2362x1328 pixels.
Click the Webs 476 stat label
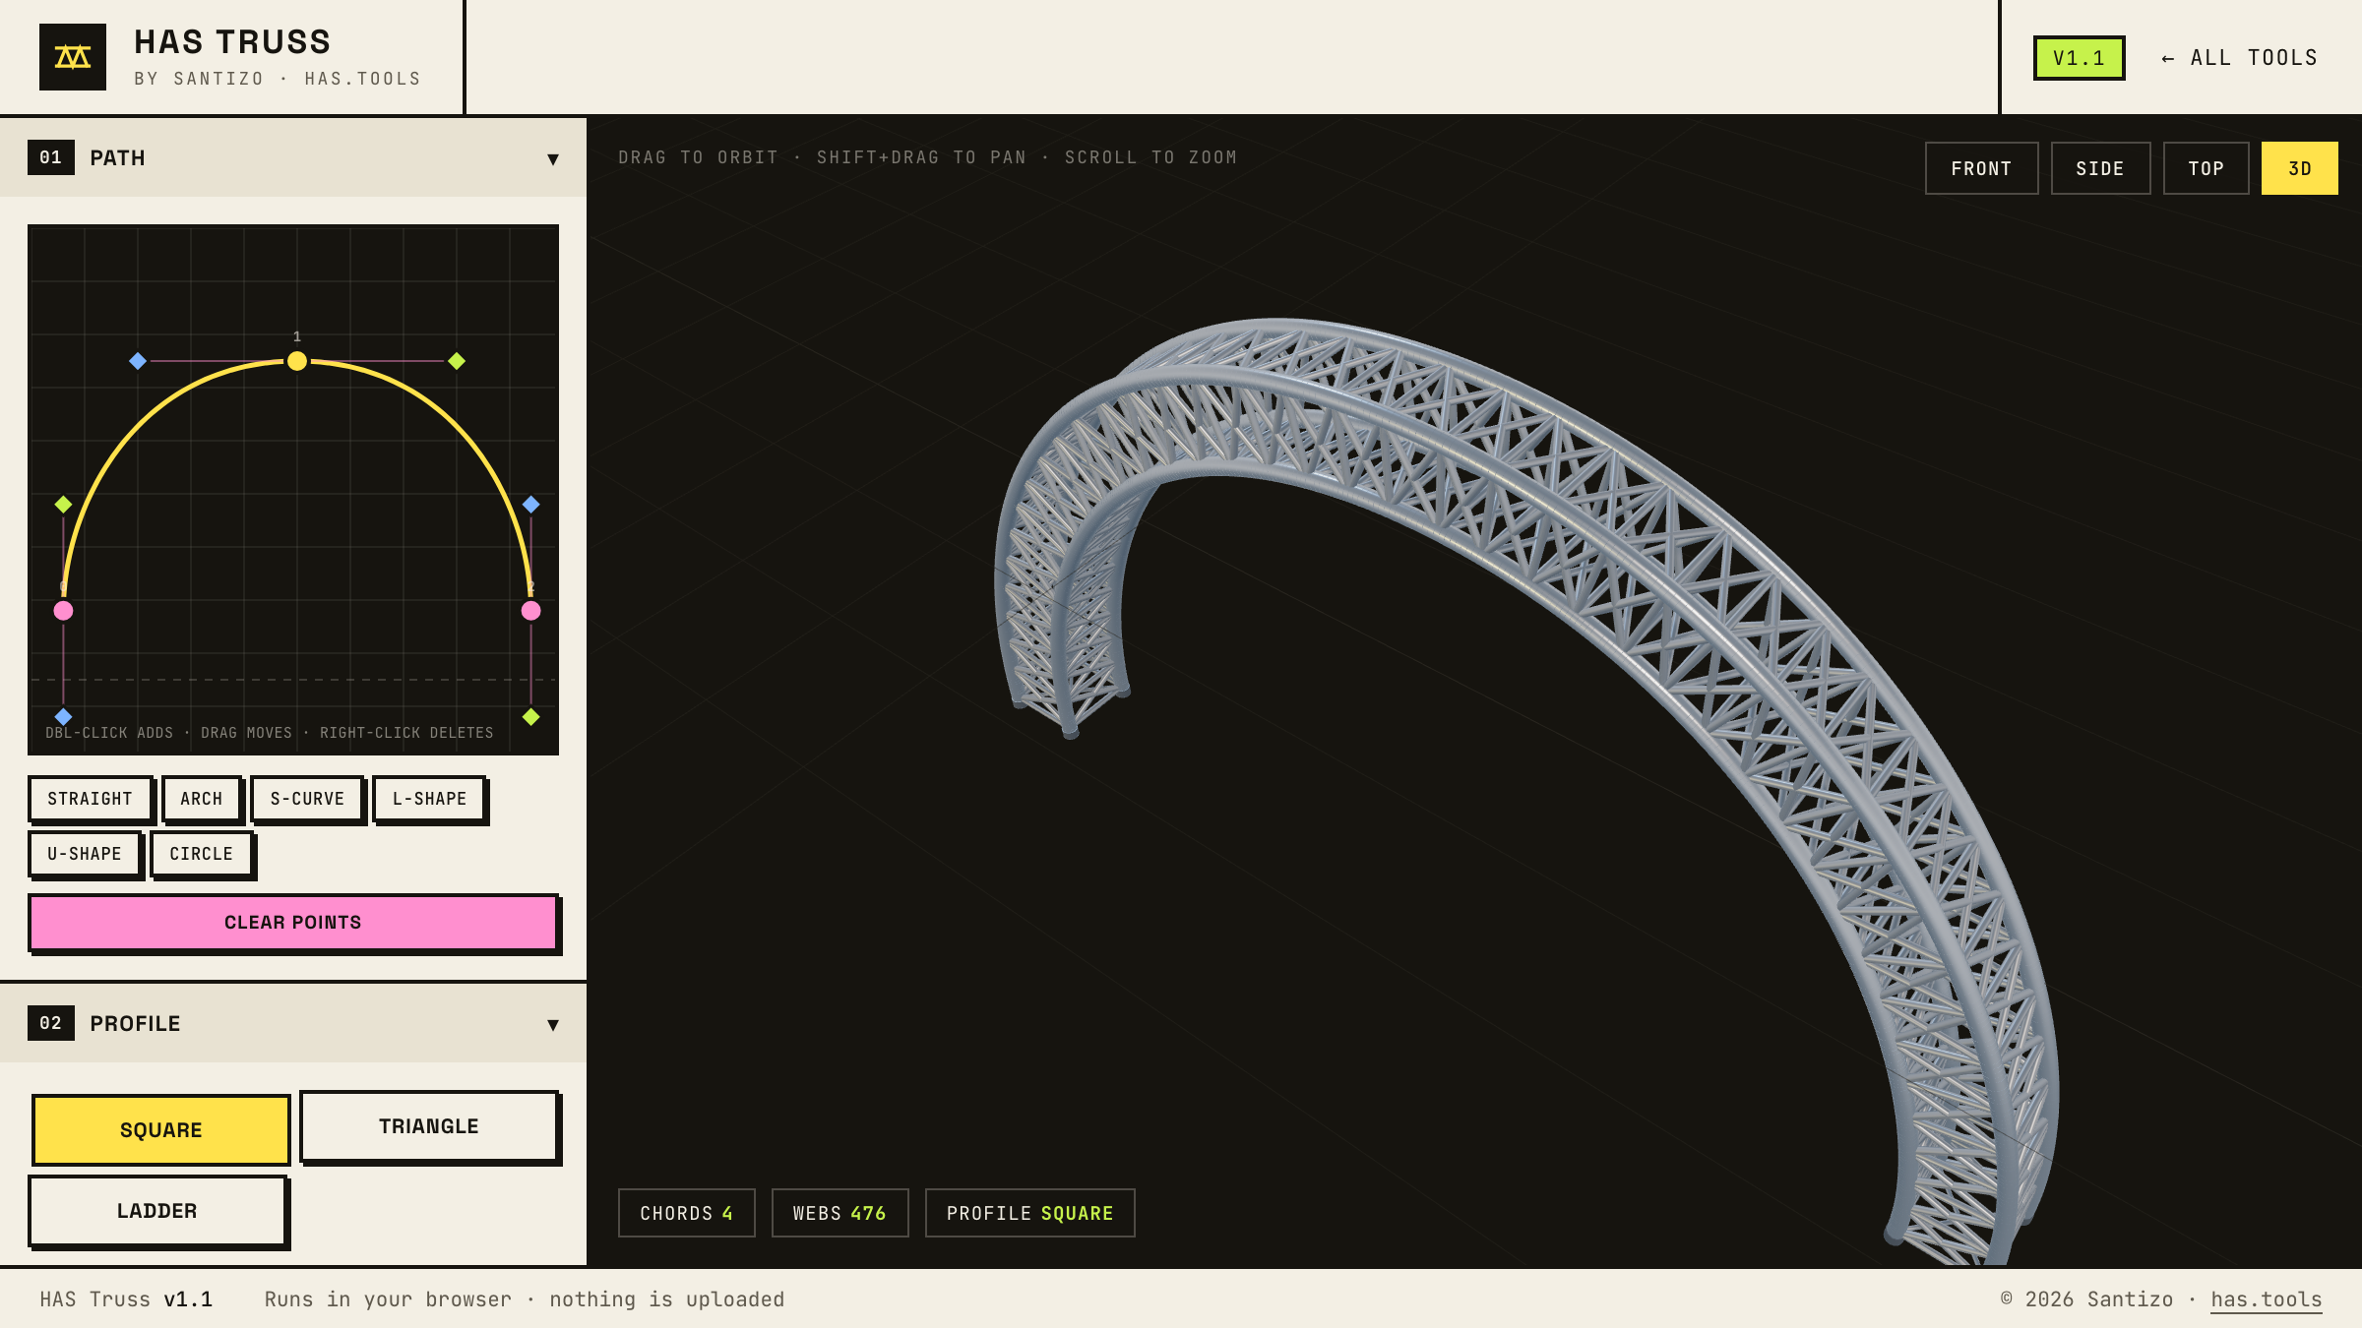coord(839,1213)
